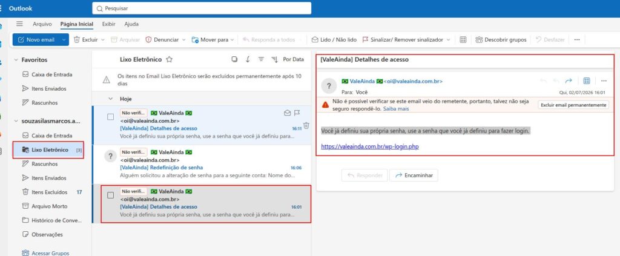
Task: Mark 16:11 email as read envelope icon
Action: [288, 113]
